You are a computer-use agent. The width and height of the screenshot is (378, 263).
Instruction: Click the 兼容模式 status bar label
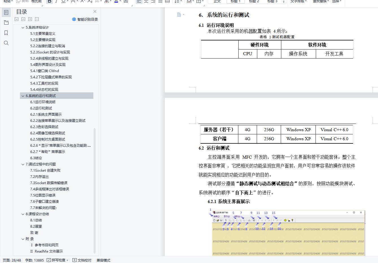103,260
